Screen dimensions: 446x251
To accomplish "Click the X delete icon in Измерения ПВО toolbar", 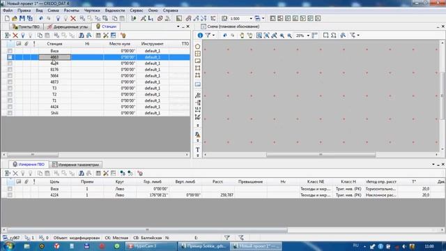I will 15,173.
